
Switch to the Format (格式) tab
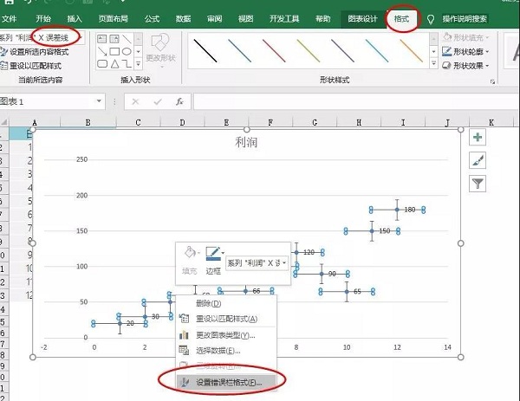(401, 19)
